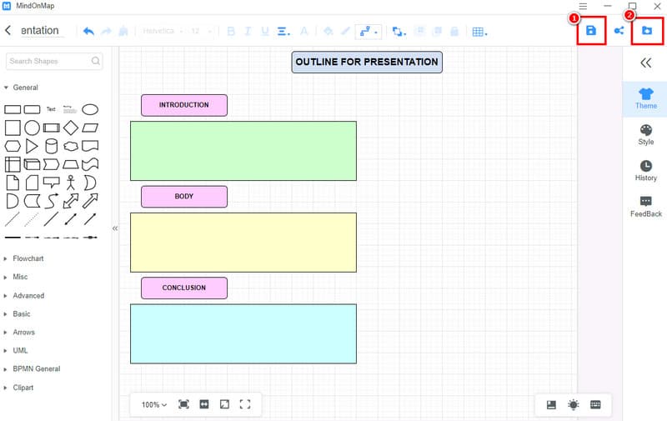Toggle the keyboard shortcuts icon

point(595,404)
